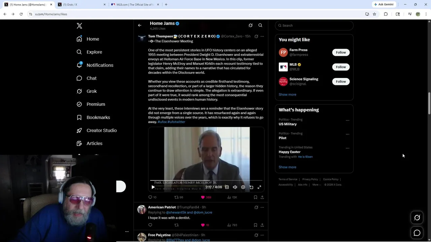Image resolution: width=431 pixels, height=242 pixels.
Task: Open a new browser tab
Action: point(166,5)
